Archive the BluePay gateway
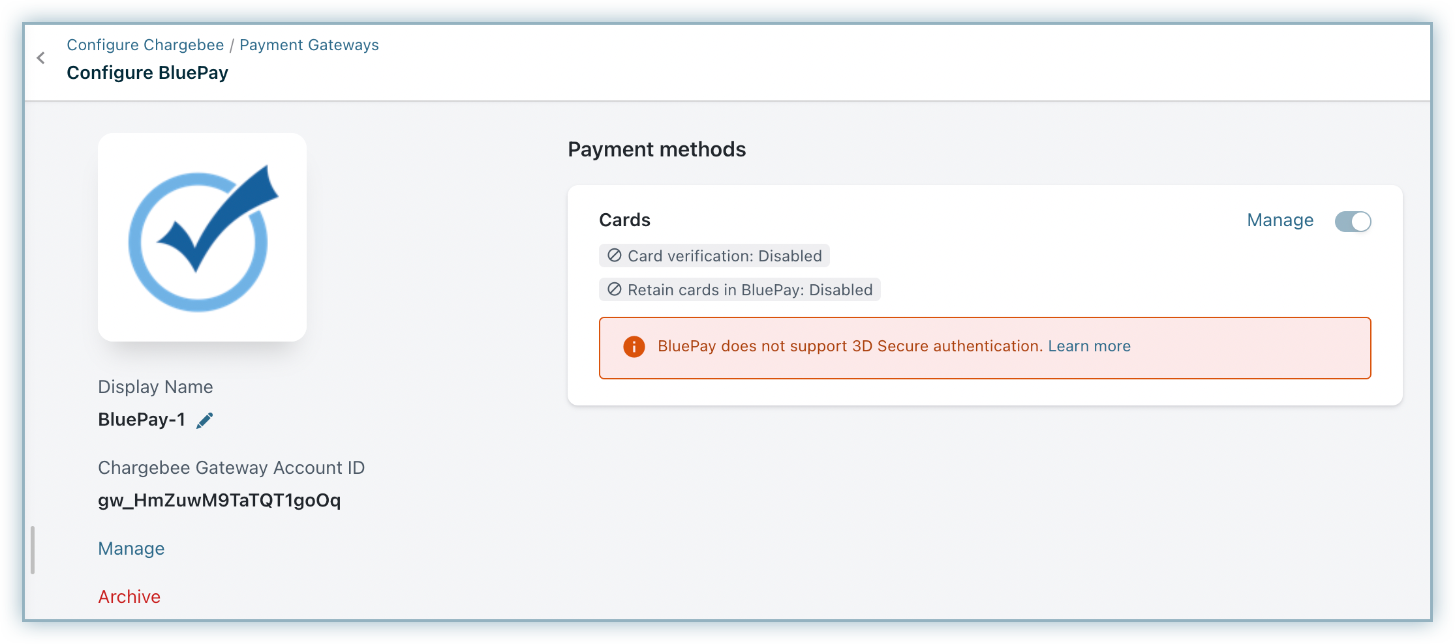Image resolution: width=1455 pixels, height=644 pixels. pos(129,597)
